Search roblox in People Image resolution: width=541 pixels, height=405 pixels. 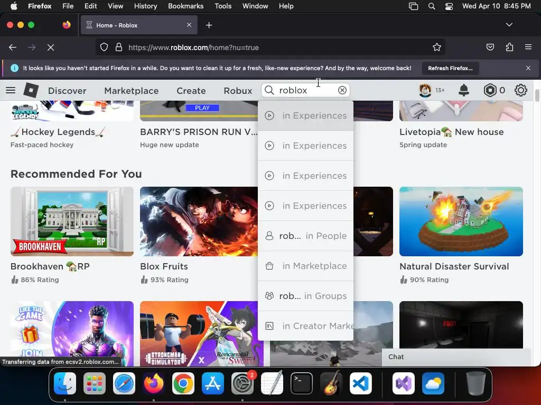point(305,236)
